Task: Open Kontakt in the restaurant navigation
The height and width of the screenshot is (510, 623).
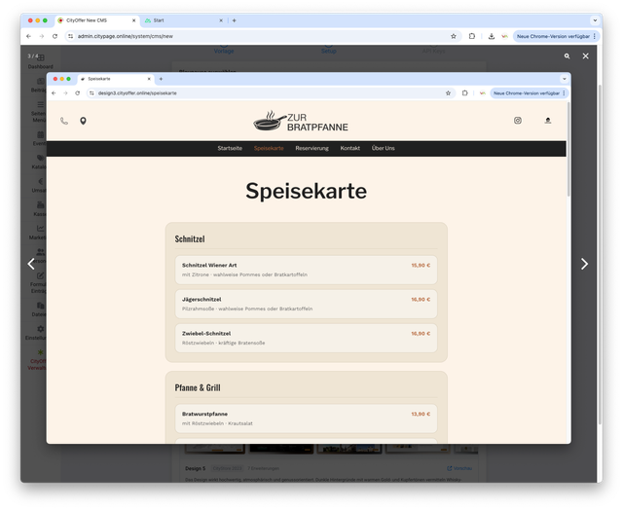Action: point(349,148)
